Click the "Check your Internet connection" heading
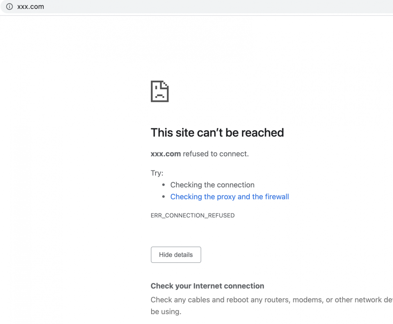This screenshot has height=324, width=393. pyautogui.click(x=207, y=286)
